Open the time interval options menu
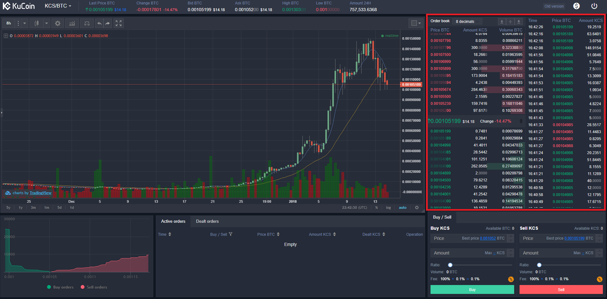Screen dimensions: 607x299 click(18, 23)
